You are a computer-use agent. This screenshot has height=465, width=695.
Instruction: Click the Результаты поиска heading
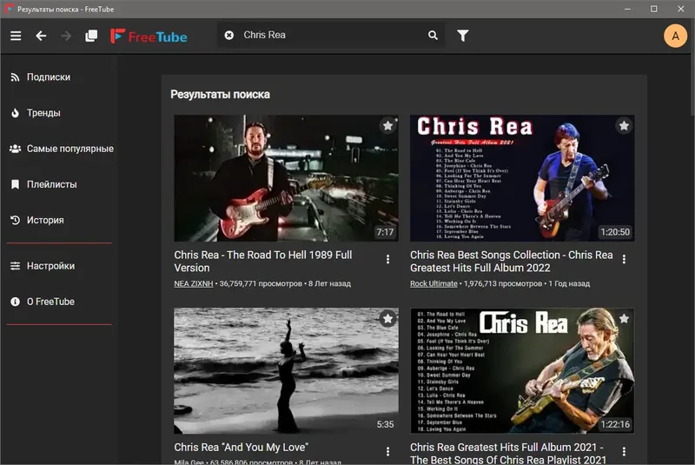(x=221, y=95)
